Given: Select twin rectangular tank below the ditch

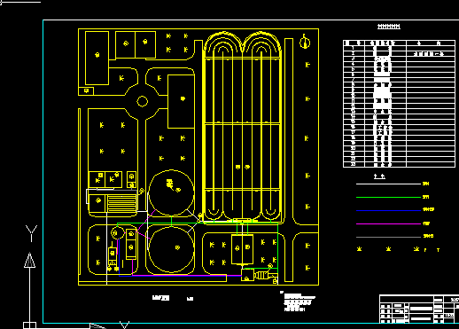Looking at the screenshot, I should point(242,249).
